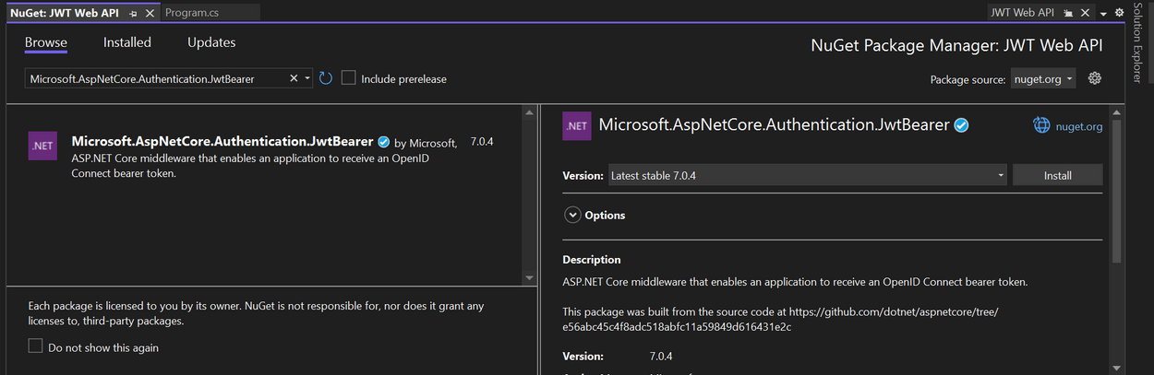Screen dimensions: 1154x375
Task: Open the nuget.org link
Action: 1079,127
